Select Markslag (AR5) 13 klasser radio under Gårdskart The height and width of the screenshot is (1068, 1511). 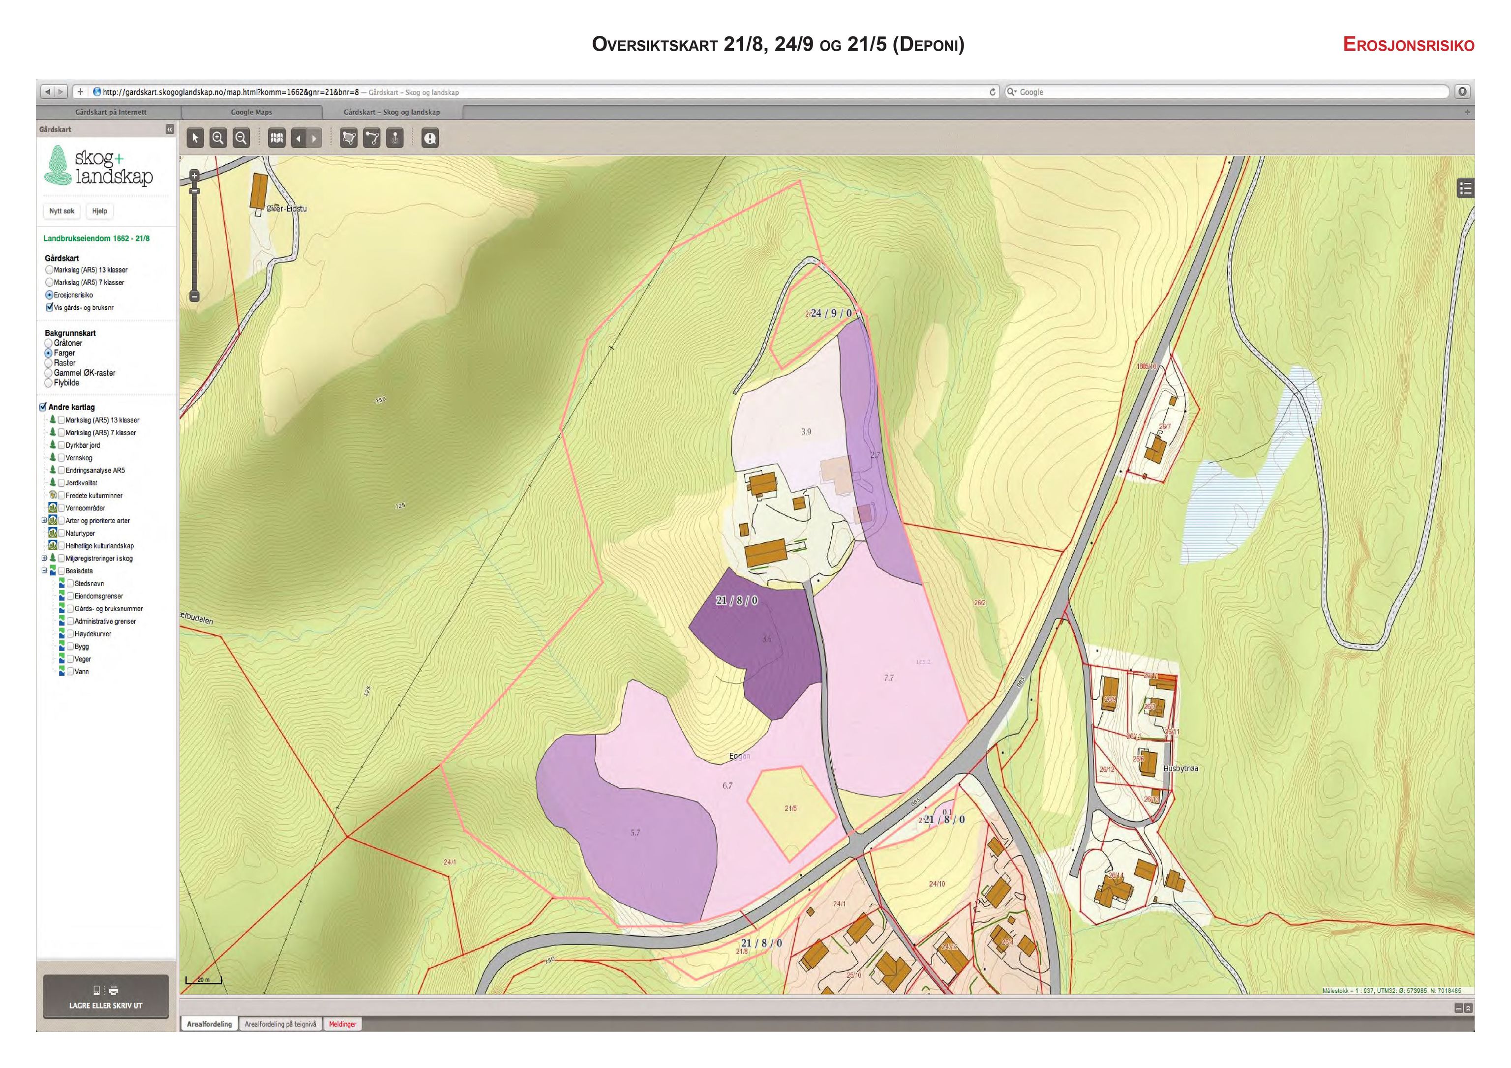click(x=49, y=270)
